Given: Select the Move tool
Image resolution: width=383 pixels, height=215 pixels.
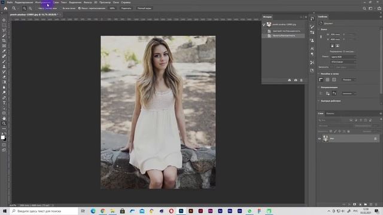Looking at the screenshot, I should click(4, 20).
